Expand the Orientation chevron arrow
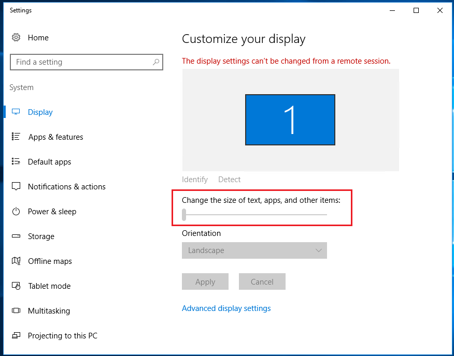 319,250
